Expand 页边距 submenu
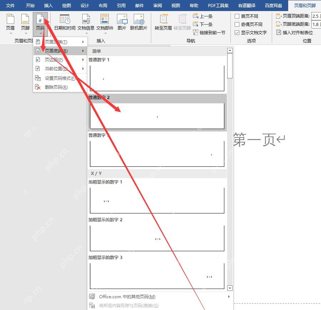Image resolution: width=321 pixels, height=310 pixels. 60,60
